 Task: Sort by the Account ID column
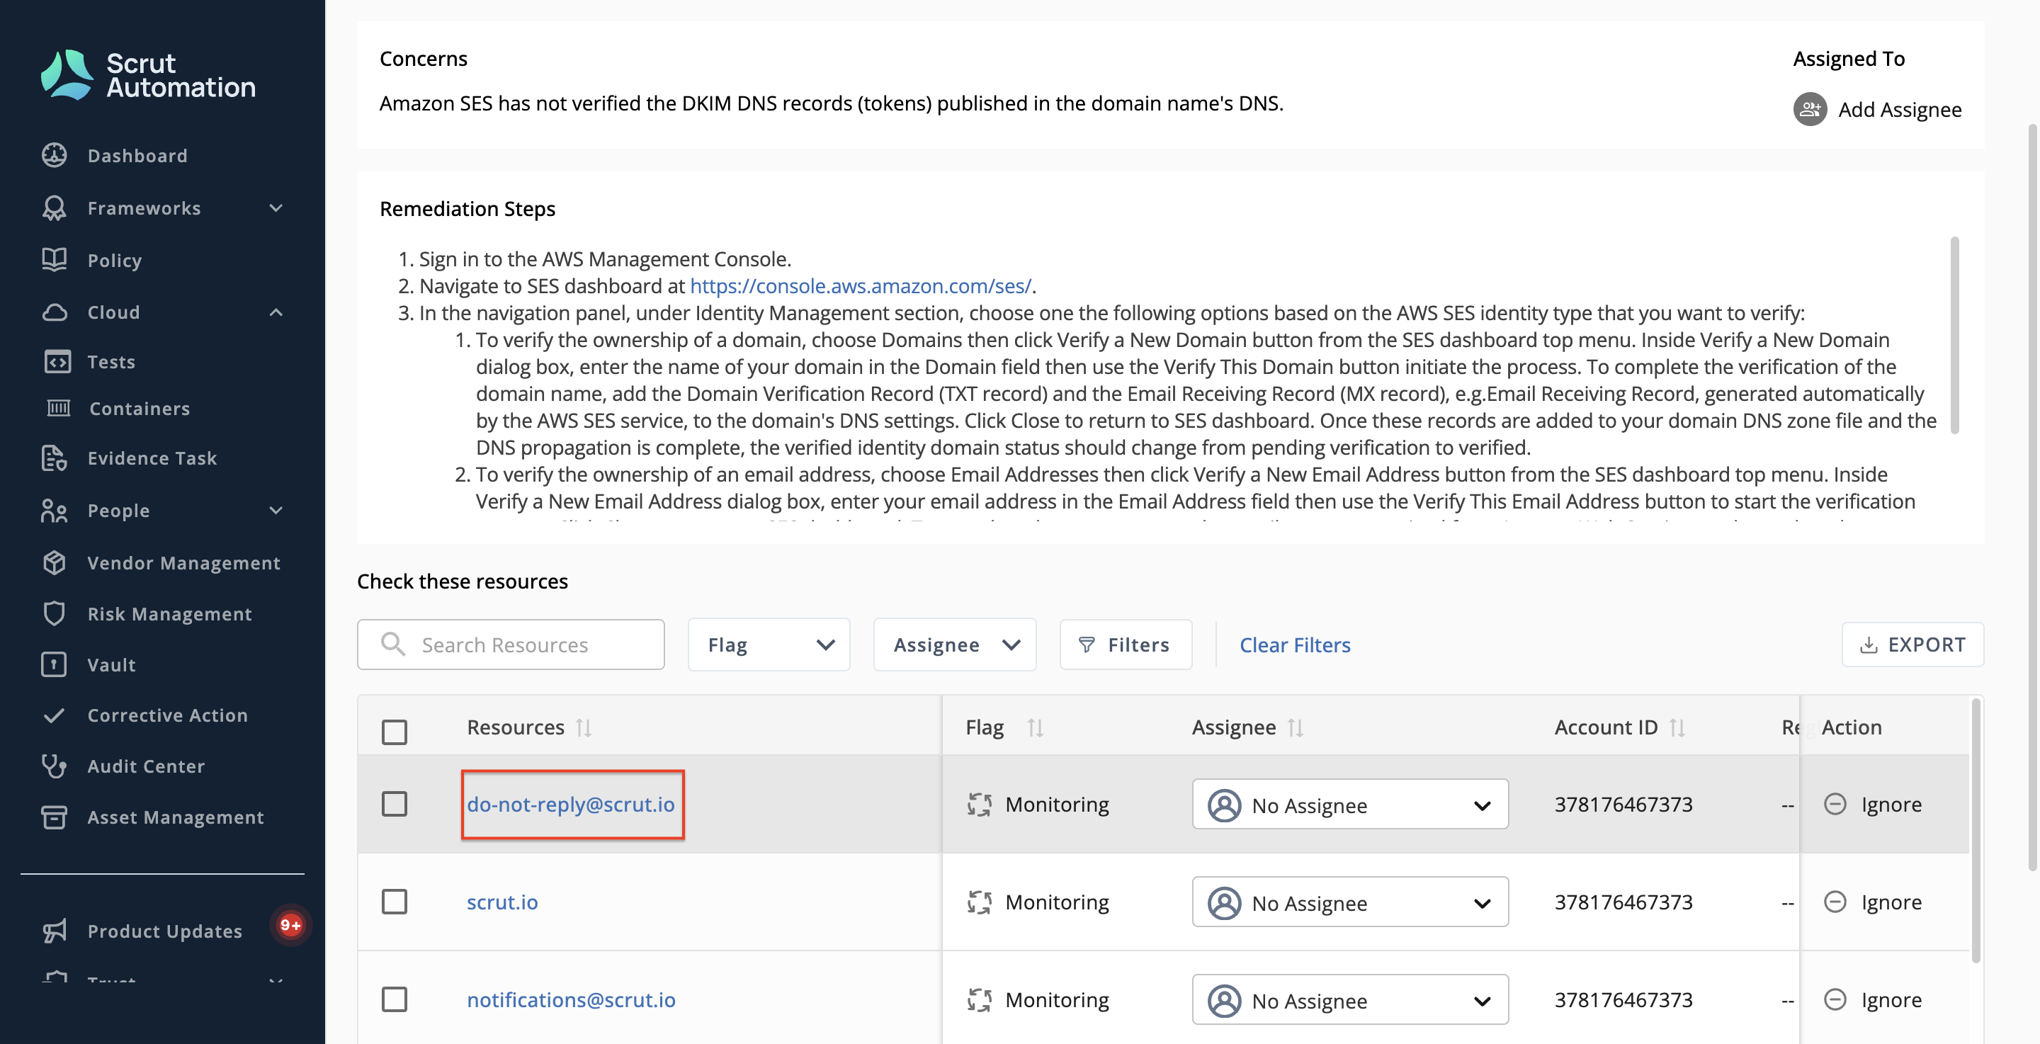pyautogui.click(x=1677, y=727)
